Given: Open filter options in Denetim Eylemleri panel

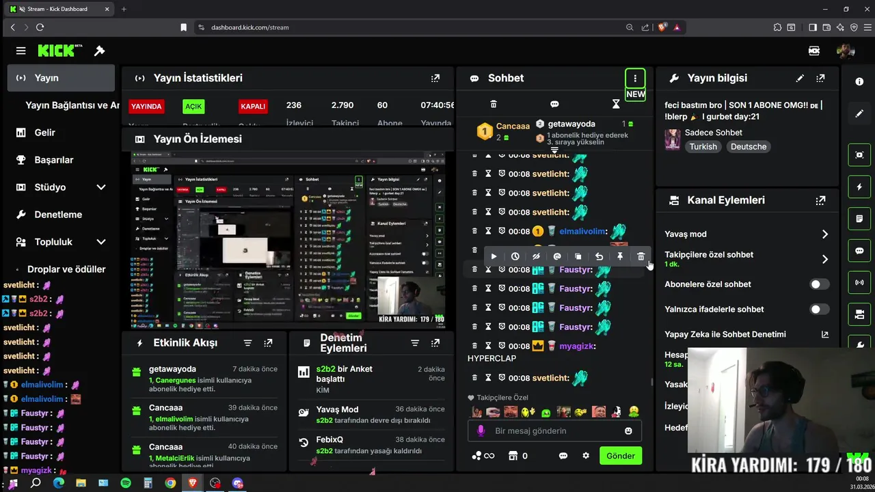Looking at the screenshot, I should click(415, 343).
